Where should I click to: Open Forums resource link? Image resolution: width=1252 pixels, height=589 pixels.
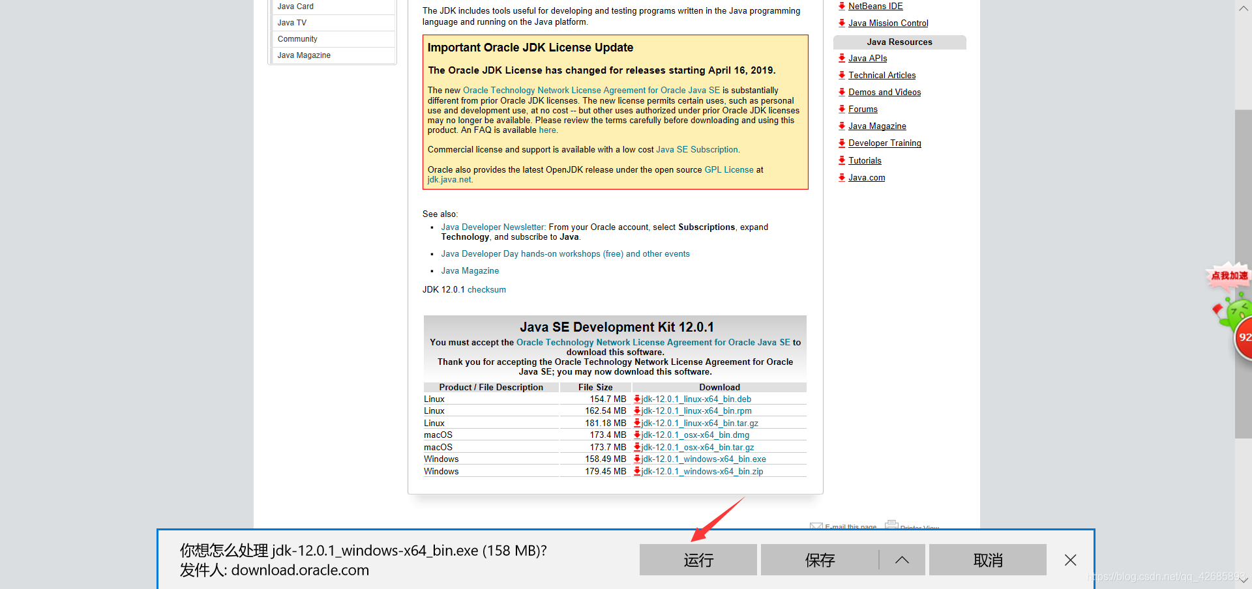tap(863, 109)
